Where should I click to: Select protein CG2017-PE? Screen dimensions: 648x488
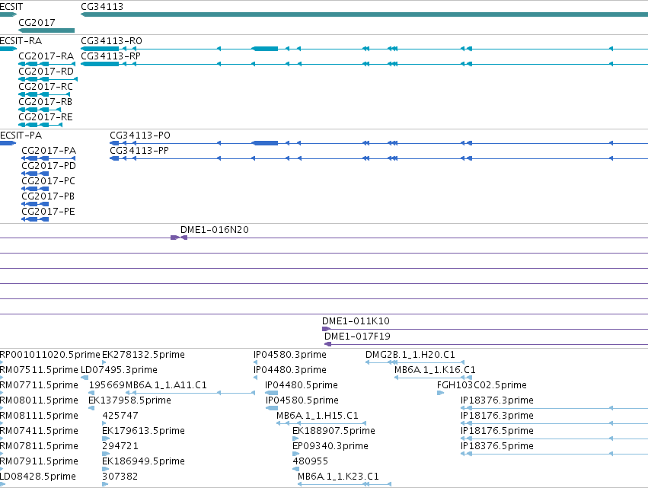[x=48, y=212]
